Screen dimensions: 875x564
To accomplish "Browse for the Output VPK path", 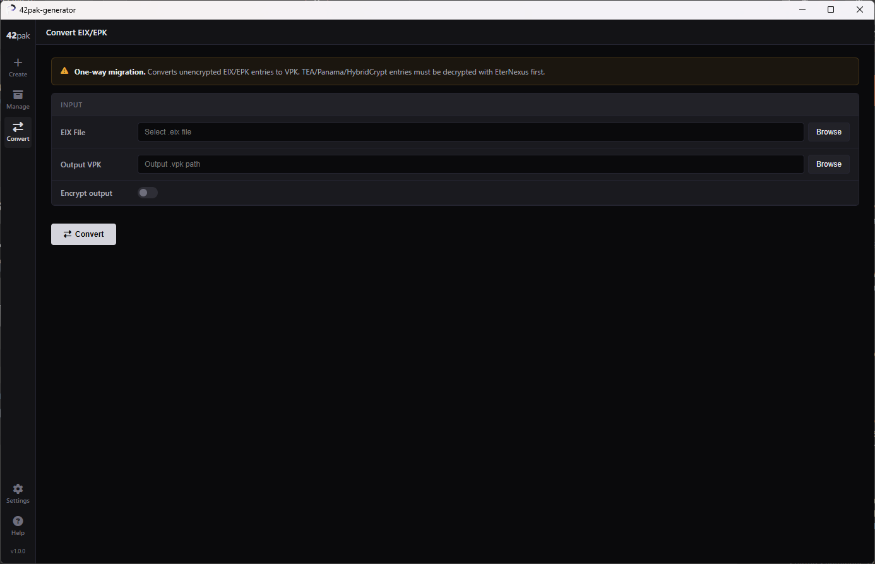I will click(x=829, y=164).
